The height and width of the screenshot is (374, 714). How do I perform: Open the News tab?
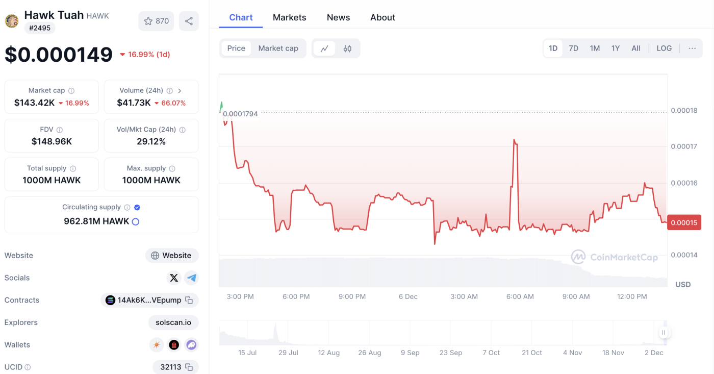(338, 17)
